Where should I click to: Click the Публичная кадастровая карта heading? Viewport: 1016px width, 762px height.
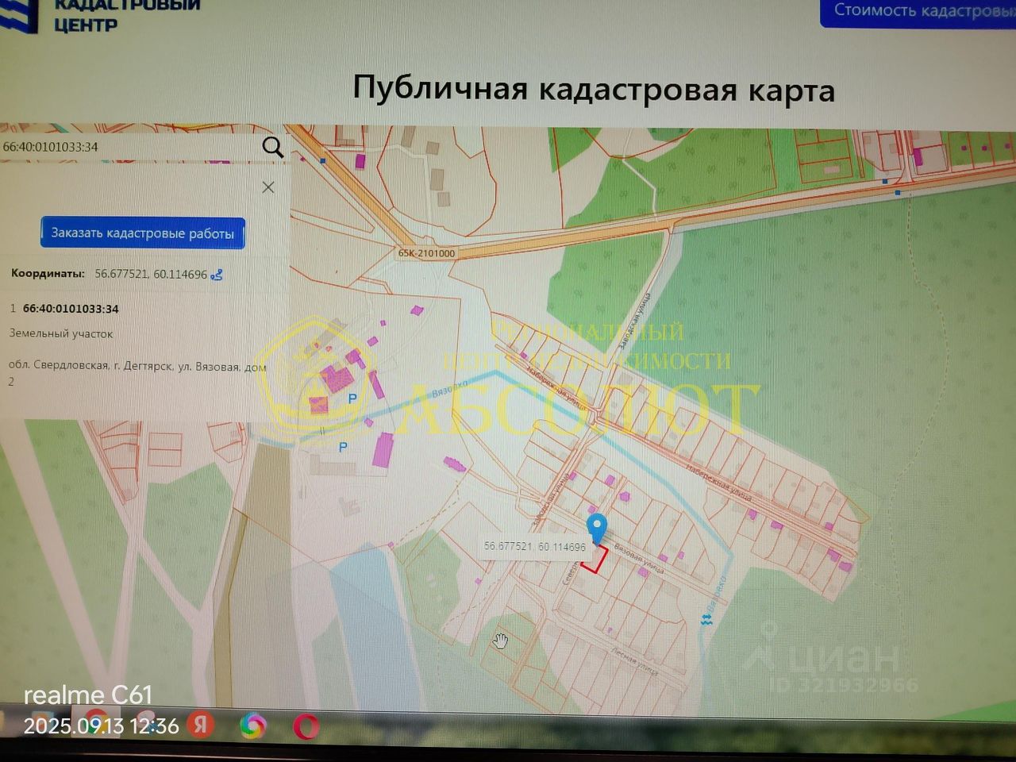594,88
